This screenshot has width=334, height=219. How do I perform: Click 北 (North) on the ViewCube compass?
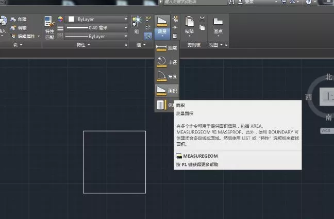click(x=328, y=77)
